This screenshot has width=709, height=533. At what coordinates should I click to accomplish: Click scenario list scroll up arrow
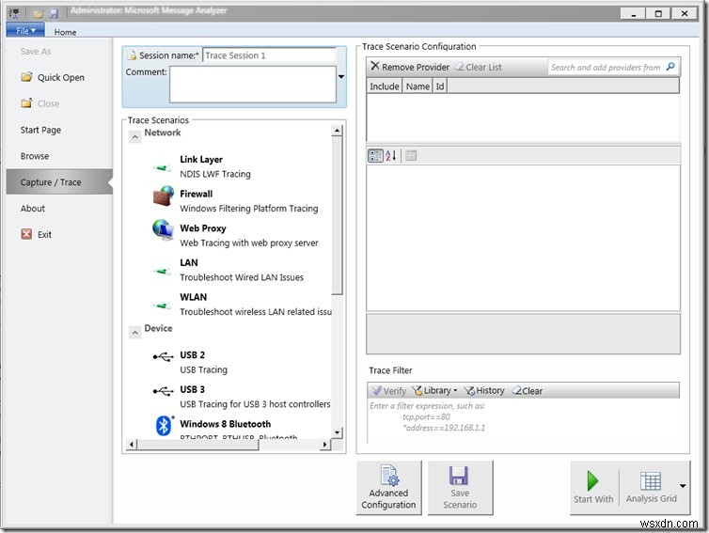click(x=337, y=131)
